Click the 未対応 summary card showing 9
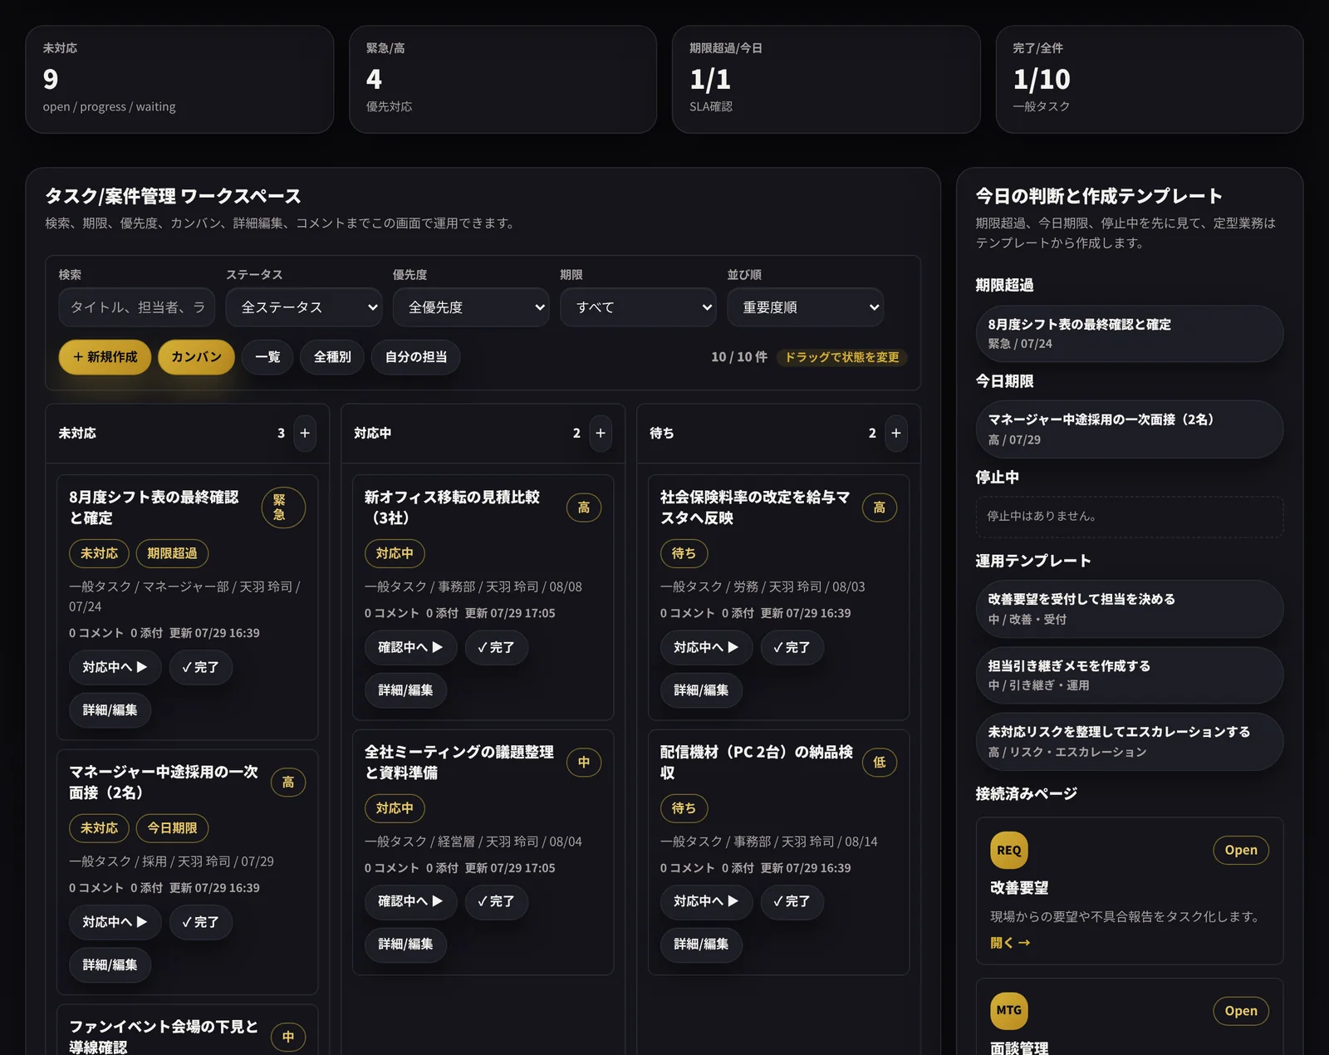 (x=179, y=80)
